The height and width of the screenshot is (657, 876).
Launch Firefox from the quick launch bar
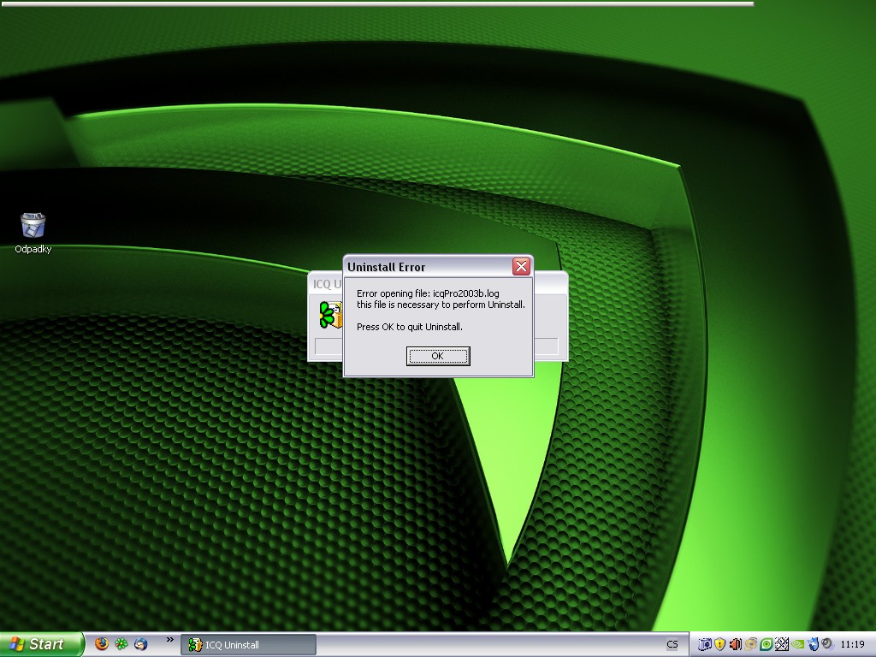102,644
